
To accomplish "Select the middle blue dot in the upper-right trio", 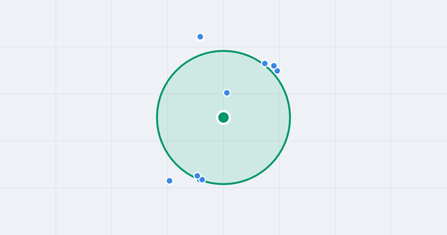I will [274, 66].
